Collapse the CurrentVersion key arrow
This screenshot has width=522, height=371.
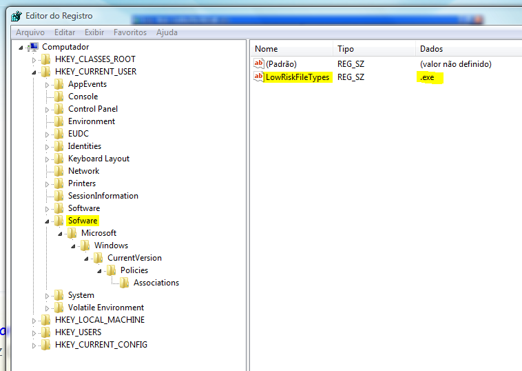(87, 258)
